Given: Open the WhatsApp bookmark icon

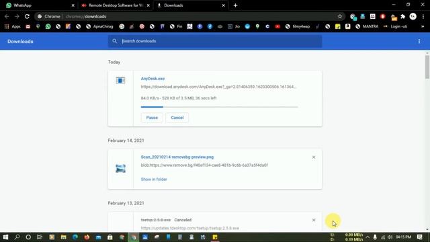Looking at the screenshot, I should [48, 27].
